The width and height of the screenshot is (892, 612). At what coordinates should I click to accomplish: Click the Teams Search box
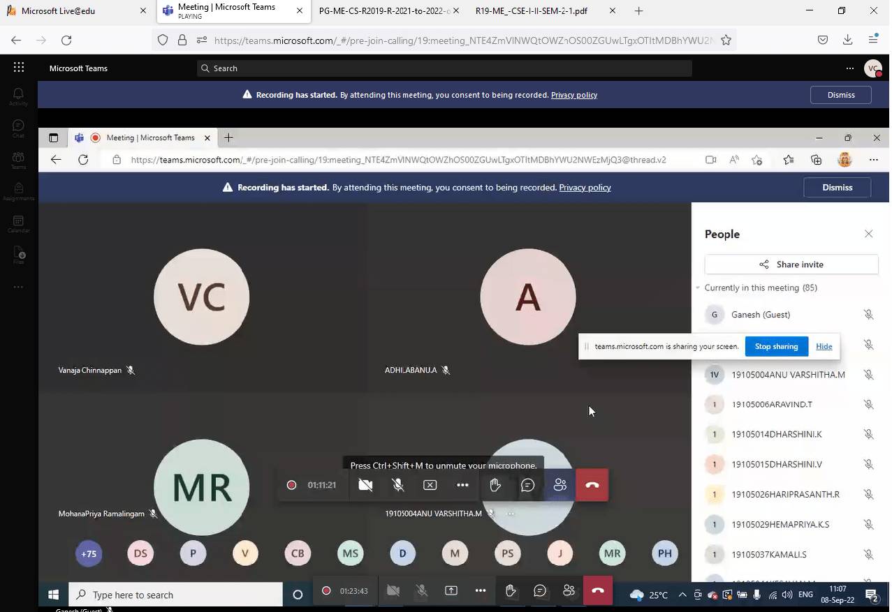pyautogui.click(x=444, y=68)
